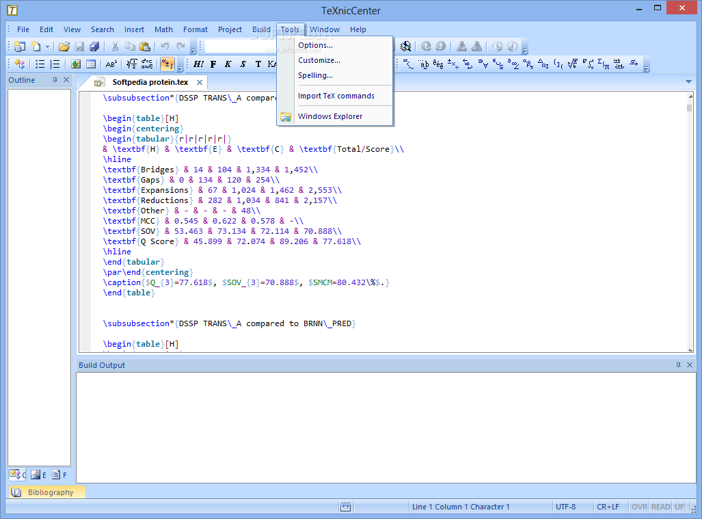The image size is (702, 519).
Task: Click the editor vertical scrollbar thumb
Action: pyautogui.click(x=690, y=108)
